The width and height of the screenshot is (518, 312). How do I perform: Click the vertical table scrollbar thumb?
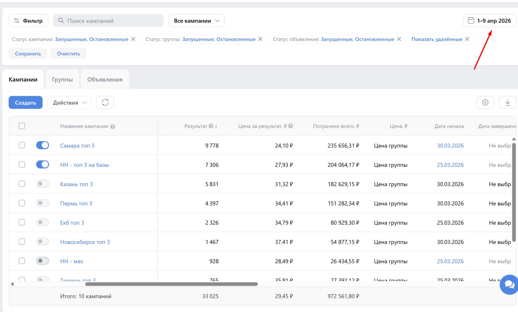click(514, 192)
